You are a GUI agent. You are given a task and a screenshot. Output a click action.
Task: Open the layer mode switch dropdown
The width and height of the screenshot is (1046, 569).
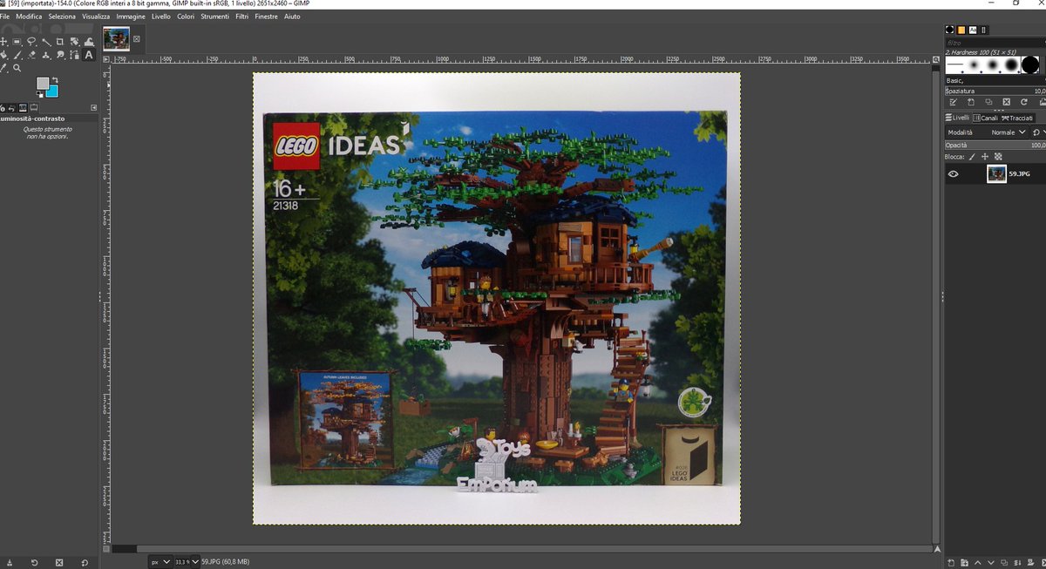pos(1038,132)
